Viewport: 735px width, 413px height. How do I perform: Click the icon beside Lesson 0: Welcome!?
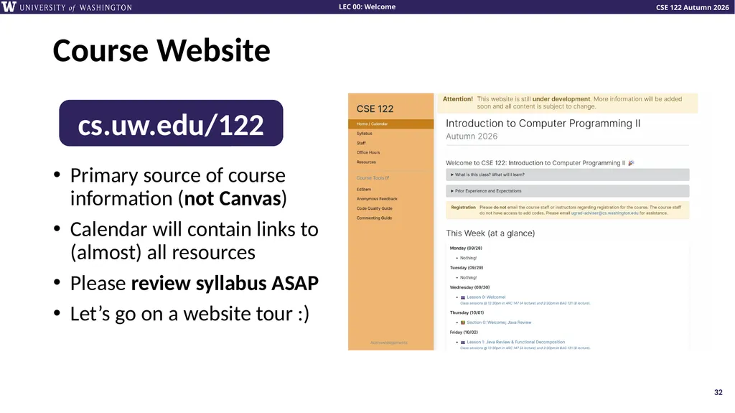tap(463, 297)
